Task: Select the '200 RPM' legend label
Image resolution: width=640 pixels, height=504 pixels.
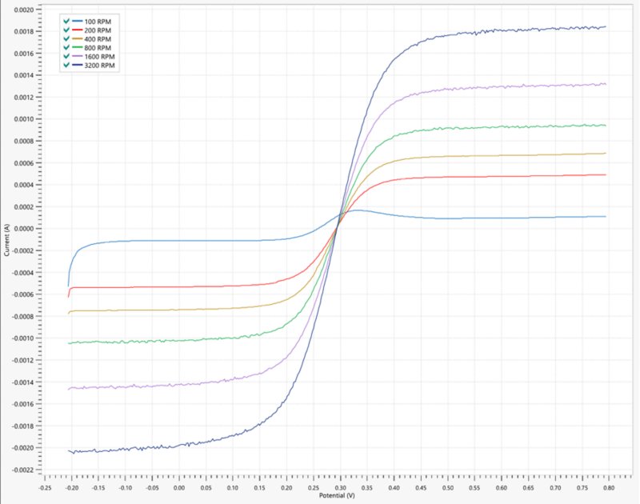Action: 98,30
